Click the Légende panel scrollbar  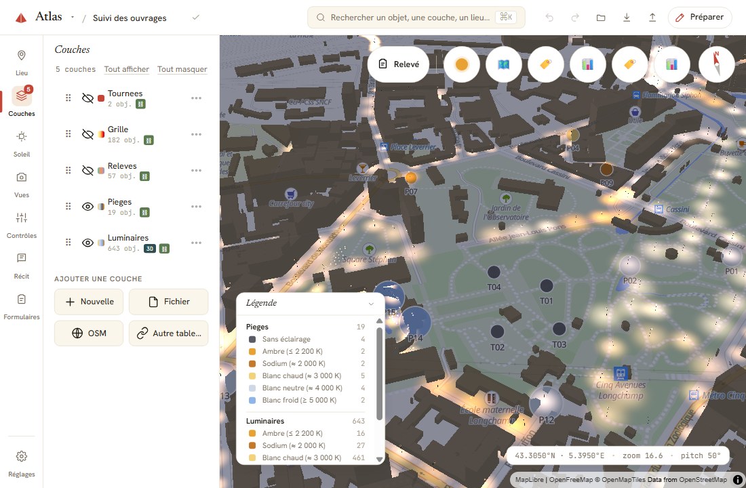[x=379, y=373]
